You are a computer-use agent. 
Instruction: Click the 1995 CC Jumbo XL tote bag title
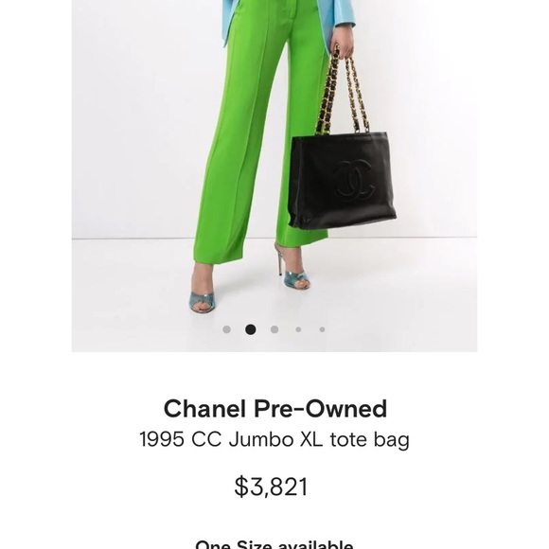pyautogui.click(x=274, y=439)
